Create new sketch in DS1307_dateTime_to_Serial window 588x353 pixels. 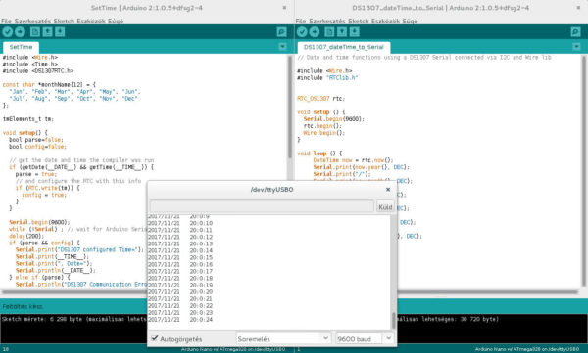(329, 32)
